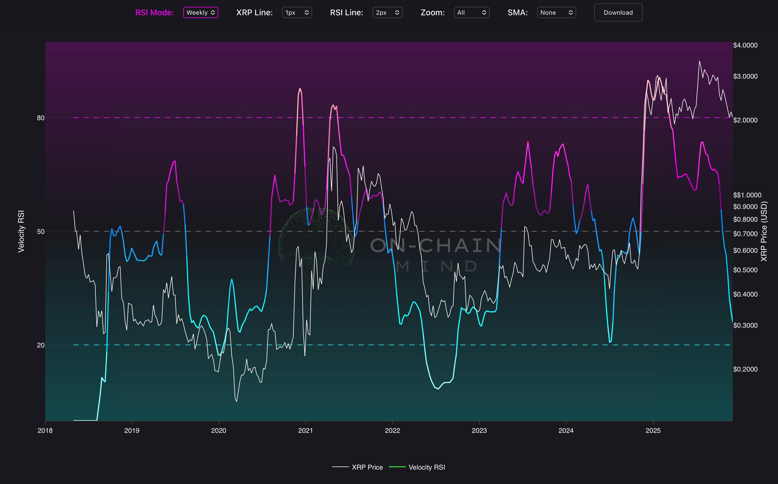Click the 2019 tick label on x-axis

(131, 431)
